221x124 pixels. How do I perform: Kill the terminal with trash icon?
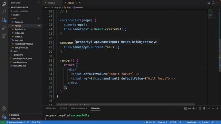tap(204, 108)
